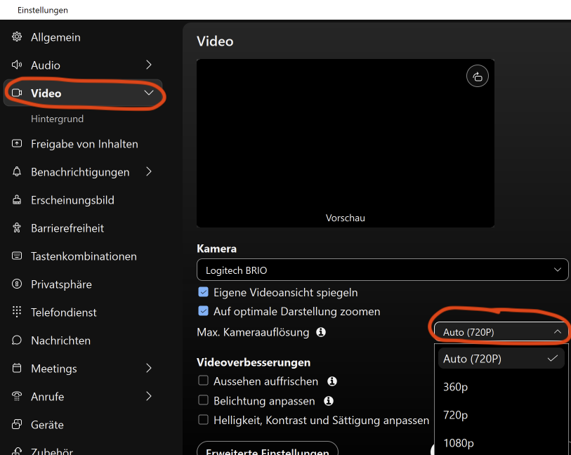Select the Telefondienst dial pad icon
The width and height of the screenshot is (571, 455).
17,312
